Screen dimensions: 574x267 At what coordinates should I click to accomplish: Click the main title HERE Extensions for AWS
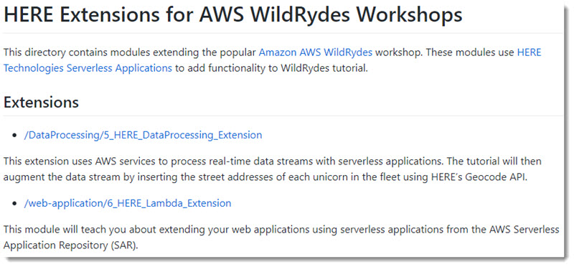(x=232, y=14)
